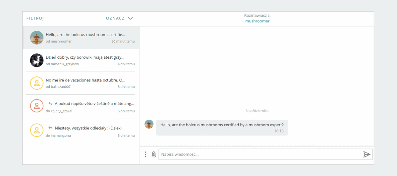The image size is (397, 176).
Task: Click small mushroomer avatar beside chat bubble
Action: (149, 124)
